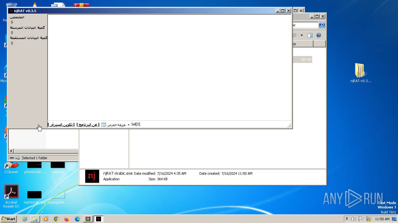The width and height of the screenshot is (398, 223).
Task: Select the basisquote... desktop file
Action: click(x=58, y=198)
